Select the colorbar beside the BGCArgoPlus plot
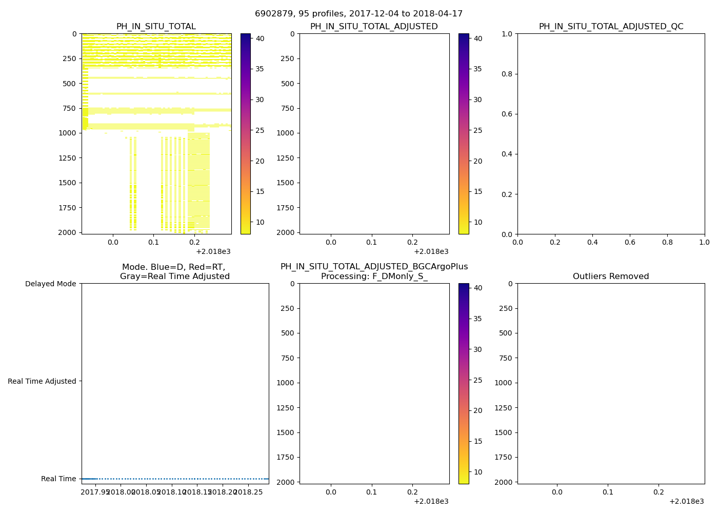This screenshot has height=513, width=718. (x=464, y=383)
